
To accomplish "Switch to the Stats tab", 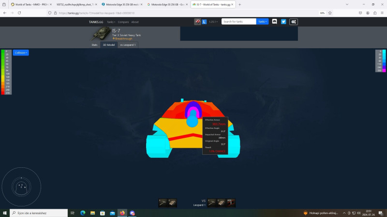I will click(94, 45).
